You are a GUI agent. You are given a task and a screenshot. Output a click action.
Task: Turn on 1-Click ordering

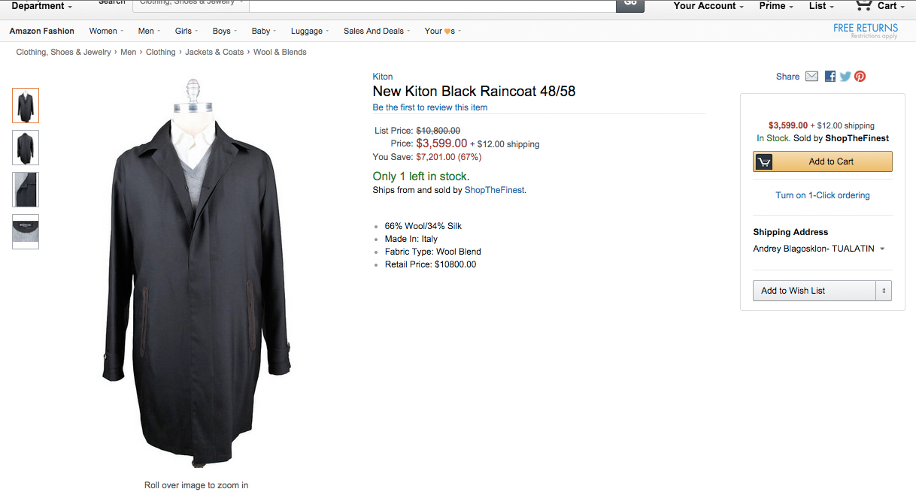point(822,195)
